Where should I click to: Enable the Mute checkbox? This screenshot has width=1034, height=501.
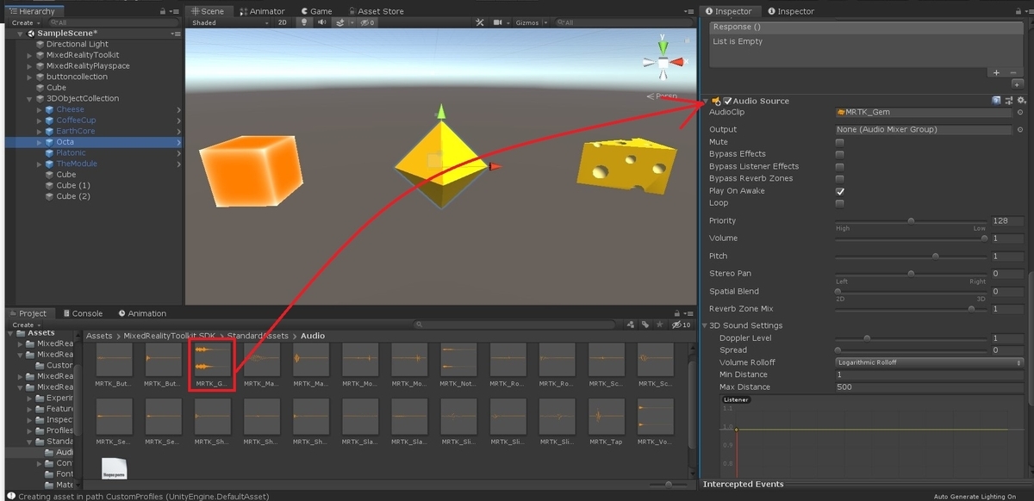tap(840, 142)
